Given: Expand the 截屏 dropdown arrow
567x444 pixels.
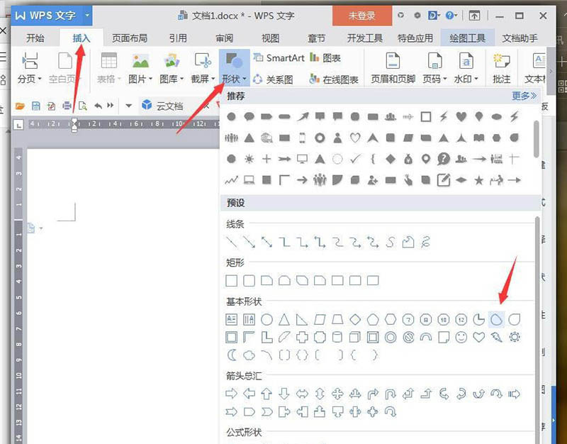Looking at the screenshot, I should pyautogui.click(x=213, y=79).
